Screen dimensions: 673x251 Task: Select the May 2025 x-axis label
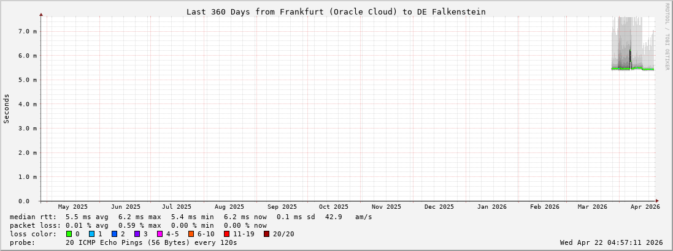73,207
